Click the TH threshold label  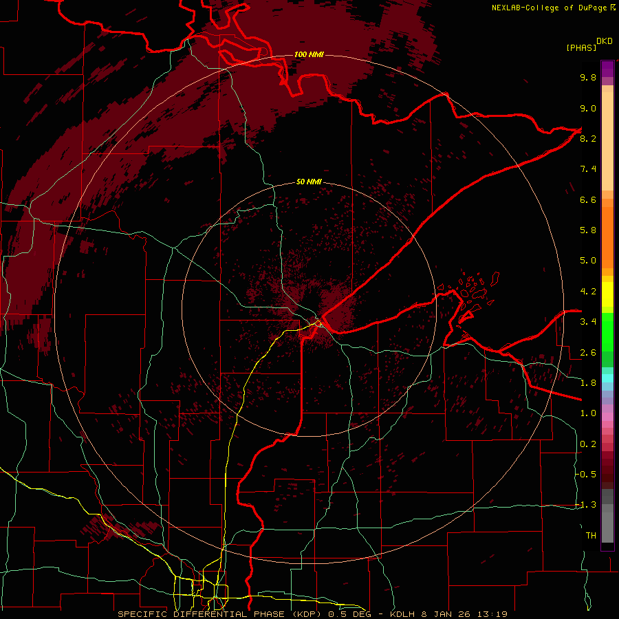pos(591,536)
